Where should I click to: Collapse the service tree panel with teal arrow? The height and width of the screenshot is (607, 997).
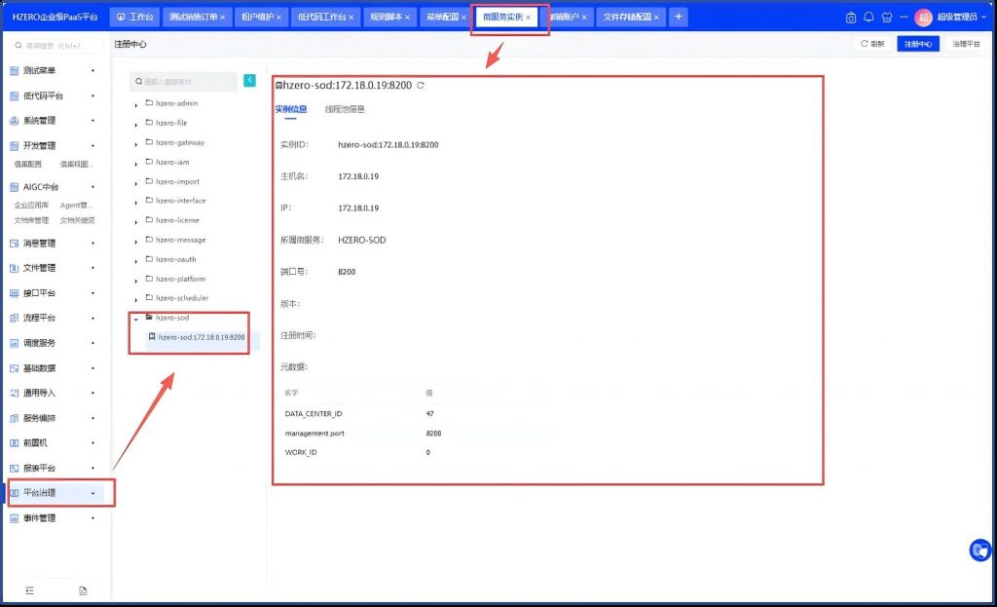pos(249,81)
